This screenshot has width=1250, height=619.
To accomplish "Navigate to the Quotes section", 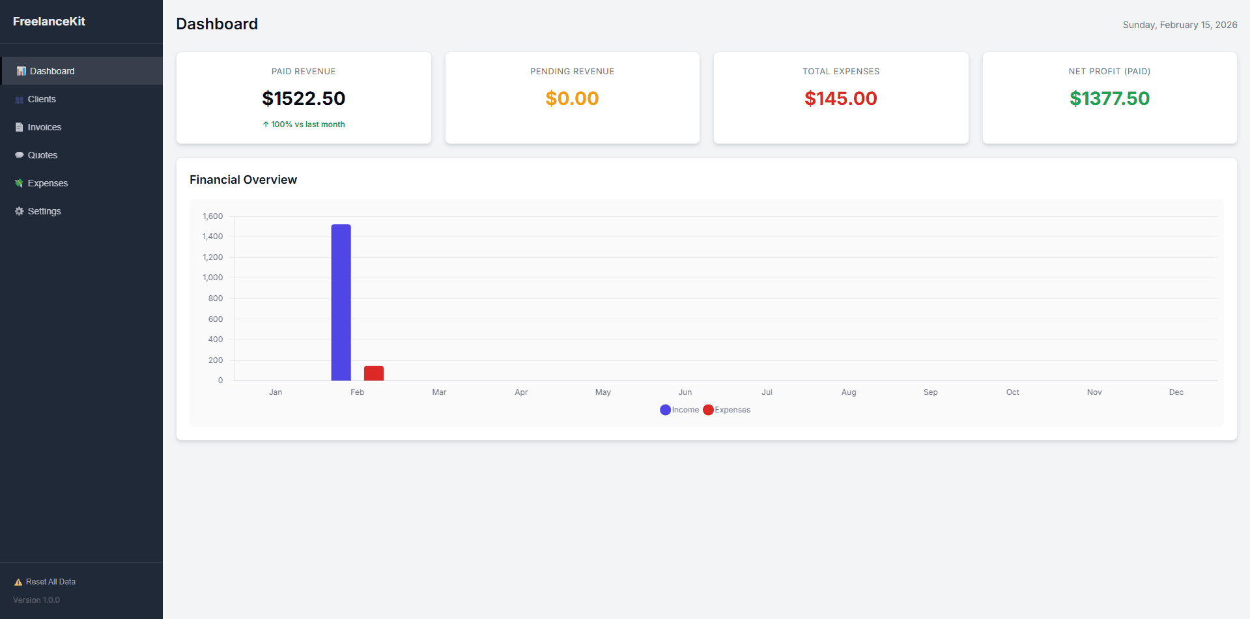I will pos(42,154).
